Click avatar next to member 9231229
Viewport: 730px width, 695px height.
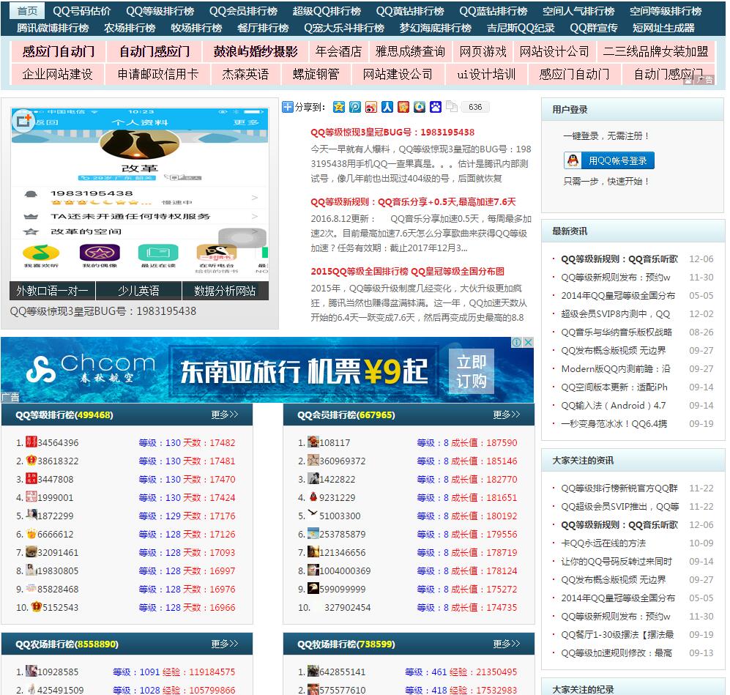313,497
